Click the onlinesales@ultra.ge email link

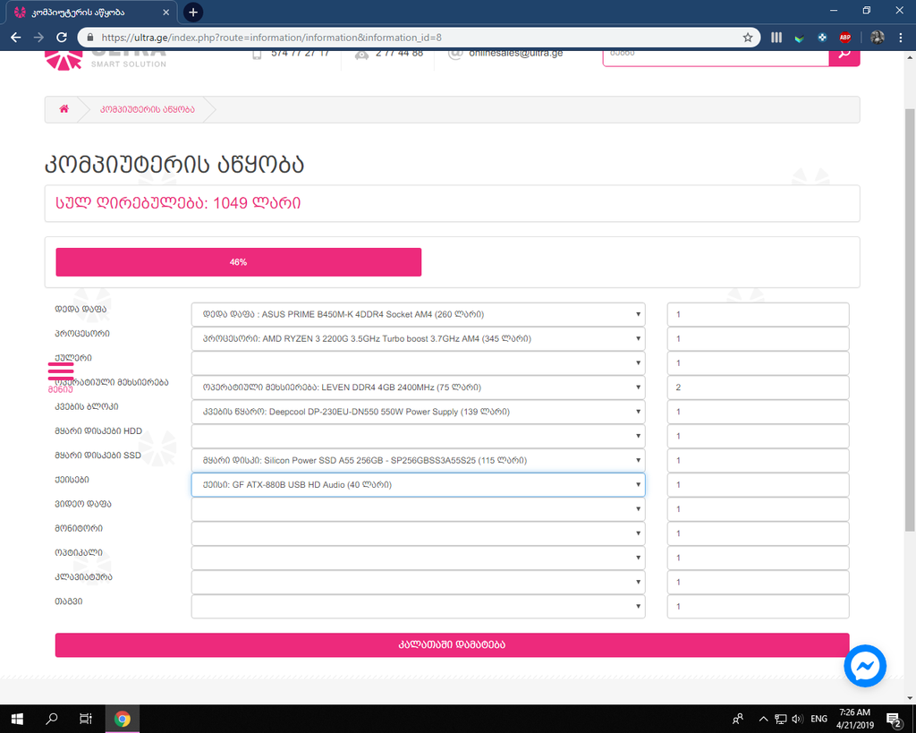(516, 53)
